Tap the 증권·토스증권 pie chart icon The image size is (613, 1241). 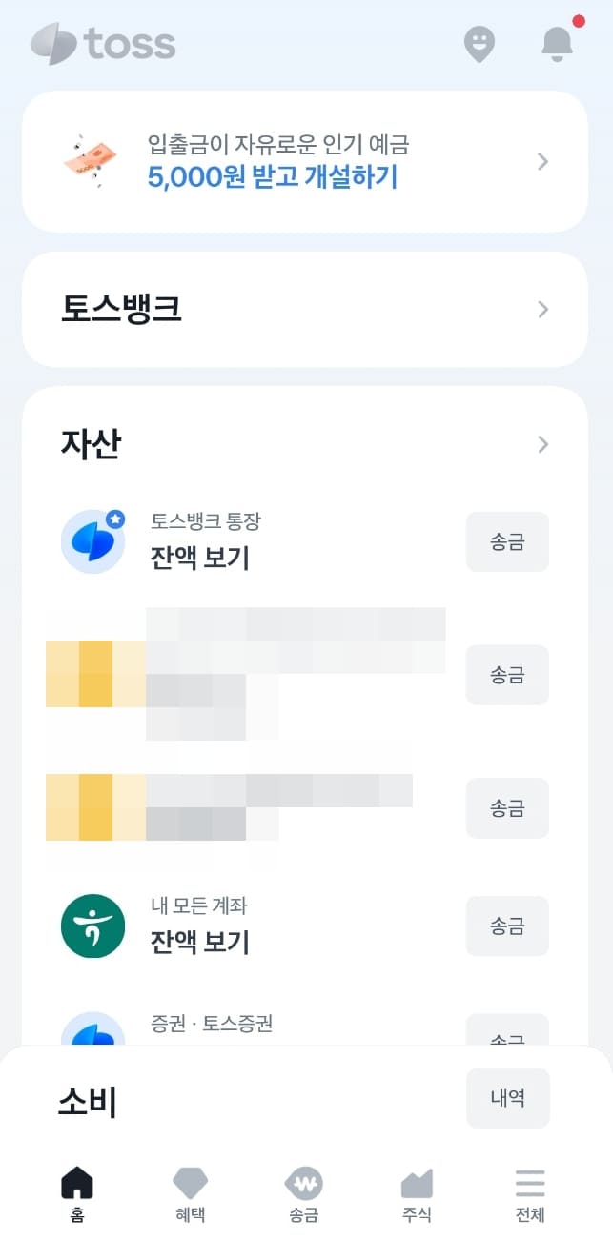(x=92, y=1032)
